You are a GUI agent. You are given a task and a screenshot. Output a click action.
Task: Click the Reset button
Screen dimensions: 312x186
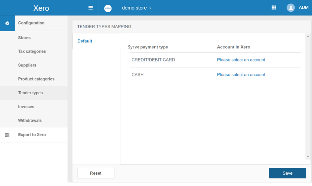[x=96, y=173]
